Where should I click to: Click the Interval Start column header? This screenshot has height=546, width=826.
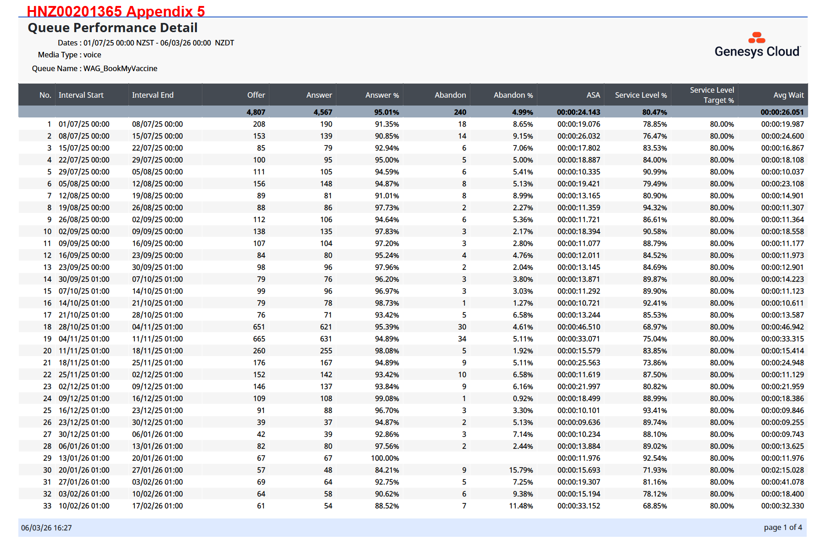(x=81, y=95)
